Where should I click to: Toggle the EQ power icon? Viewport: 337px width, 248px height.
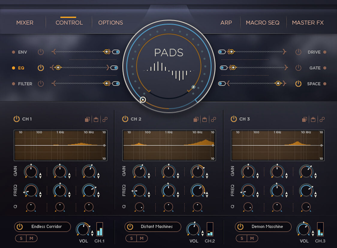[41, 68]
